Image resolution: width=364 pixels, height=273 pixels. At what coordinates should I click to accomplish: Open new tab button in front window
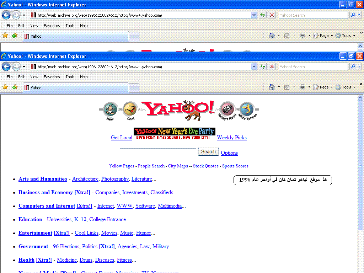tap(134, 88)
